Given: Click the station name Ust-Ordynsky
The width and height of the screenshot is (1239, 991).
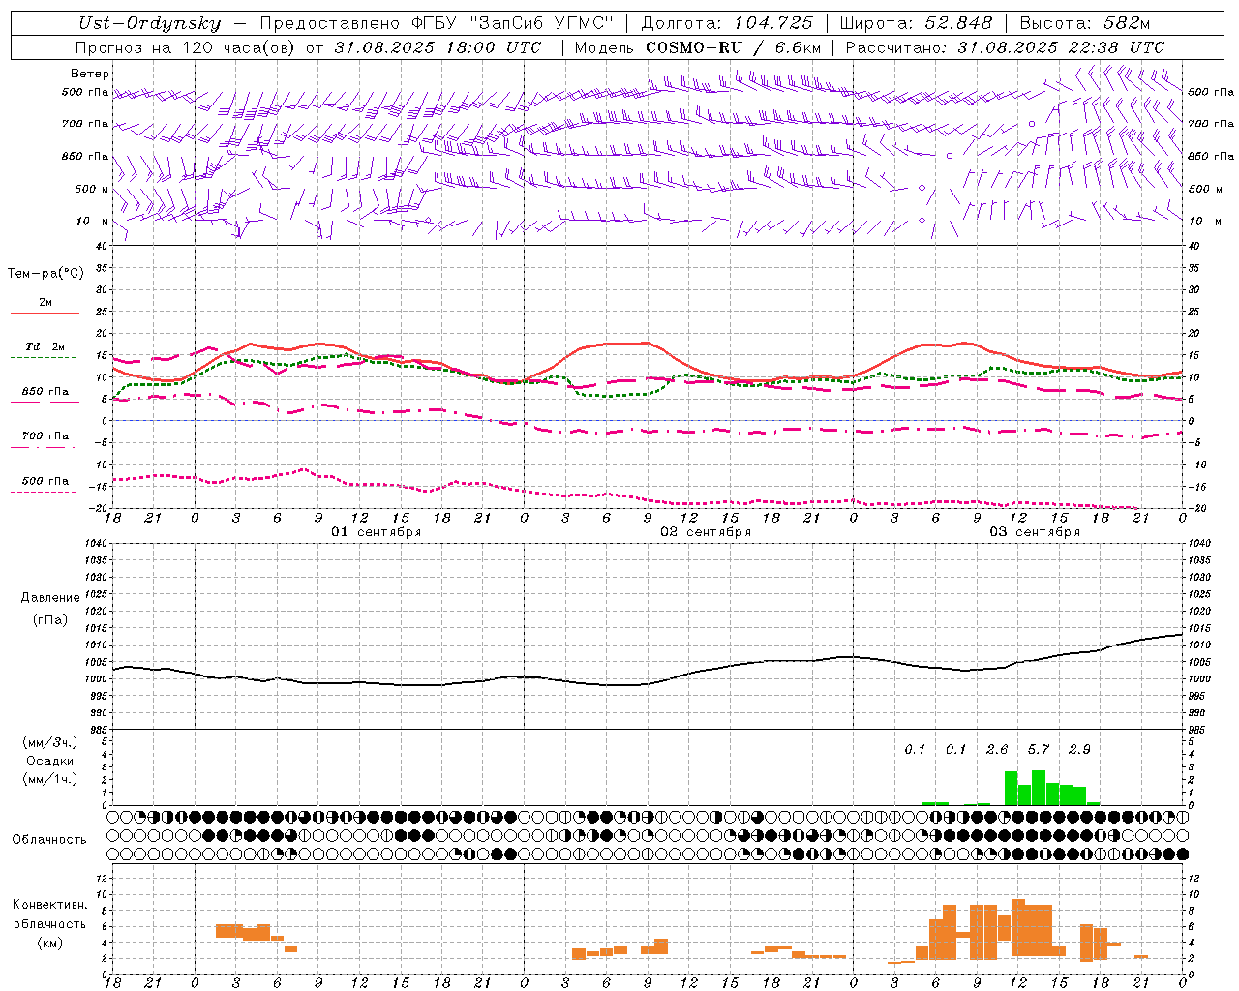Looking at the screenshot, I should (x=150, y=23).
